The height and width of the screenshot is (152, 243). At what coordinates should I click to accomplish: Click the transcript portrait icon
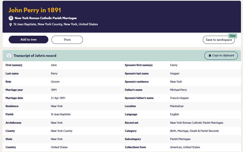[x=9, y=56]
